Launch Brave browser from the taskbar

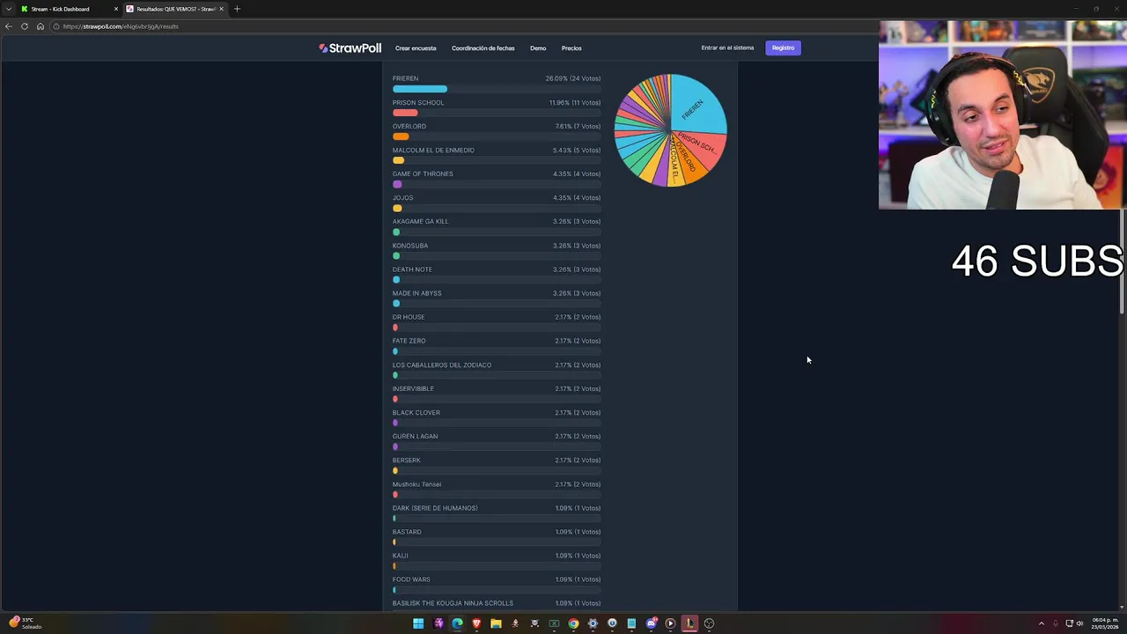tap(476, 623)
